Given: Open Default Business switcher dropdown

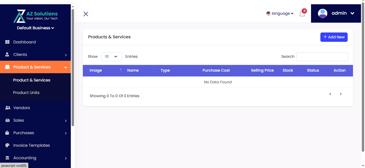Looking at the screenshot, I should (x=36, y=28).
